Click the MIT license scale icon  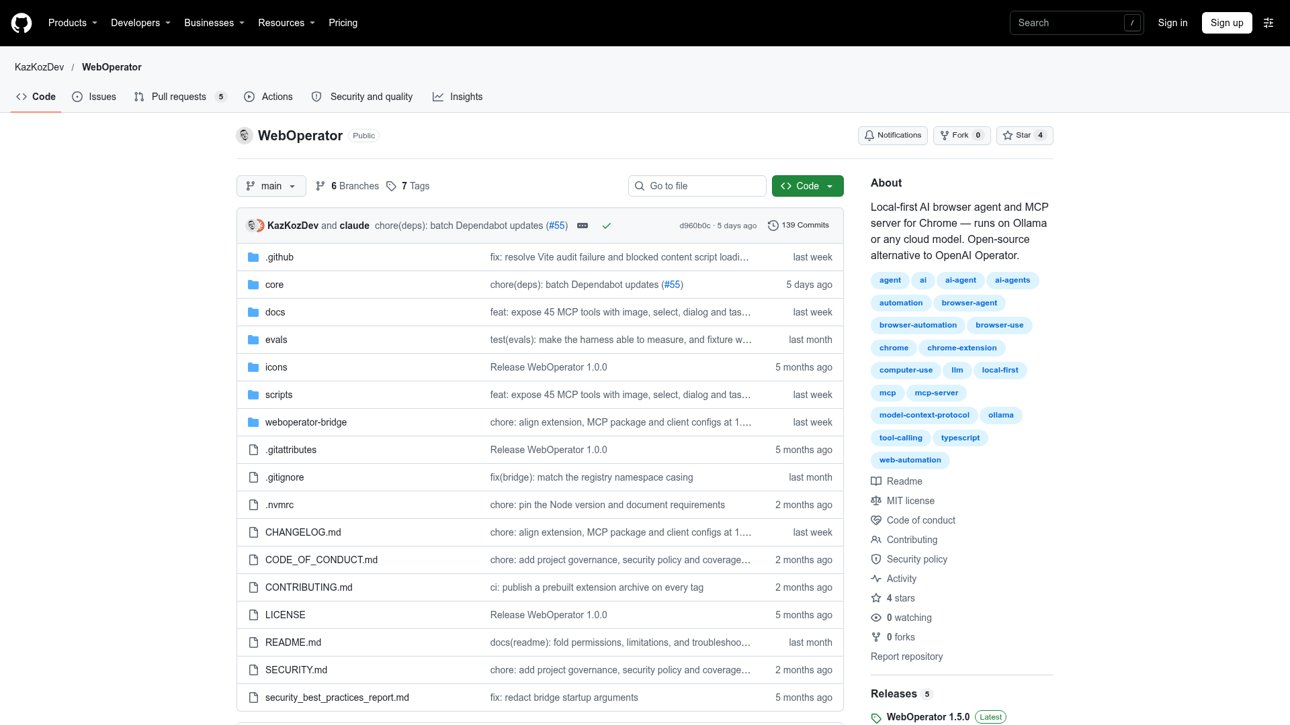pos(876,501)
